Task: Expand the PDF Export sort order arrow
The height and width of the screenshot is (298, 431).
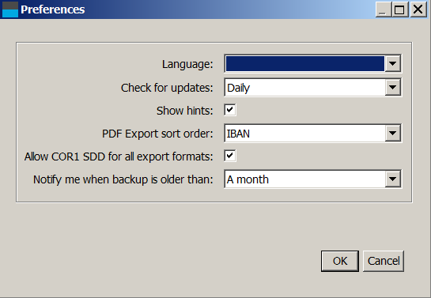Action: tap(392, 134)
